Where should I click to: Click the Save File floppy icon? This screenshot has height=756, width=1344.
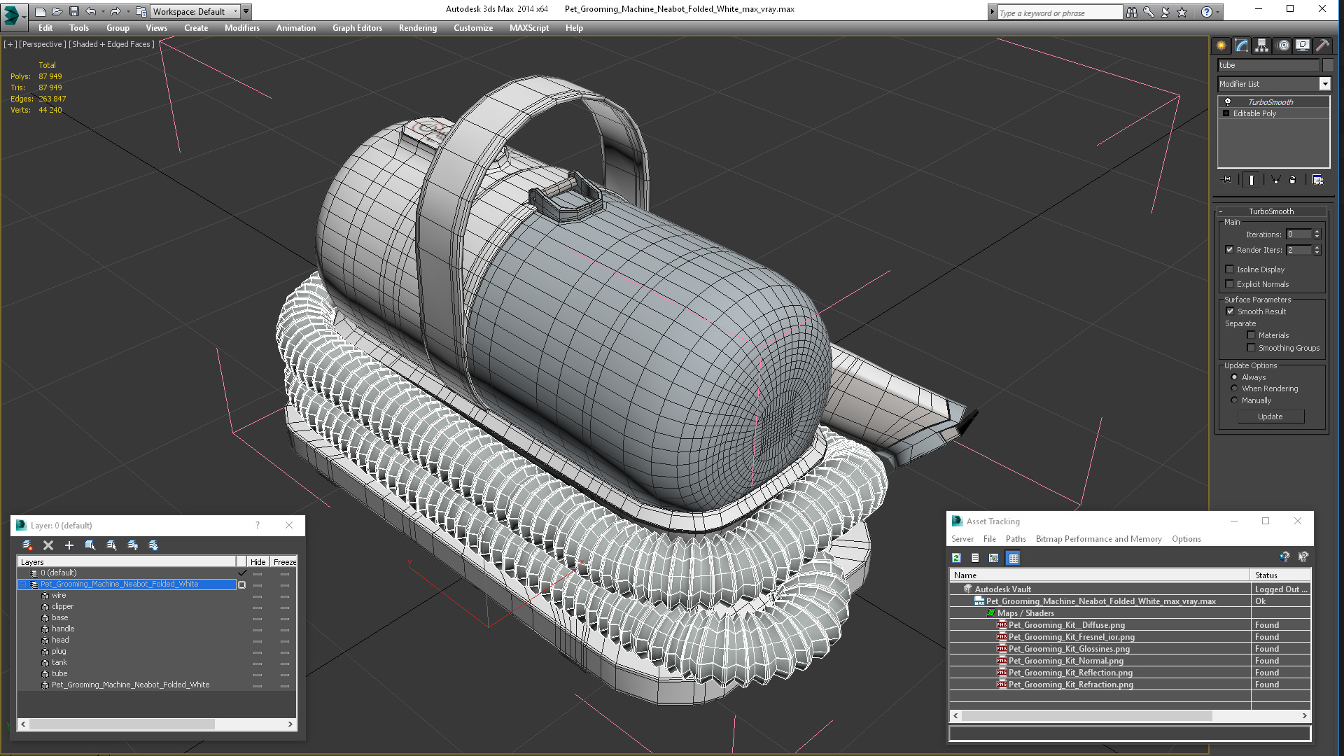[74, 12]
